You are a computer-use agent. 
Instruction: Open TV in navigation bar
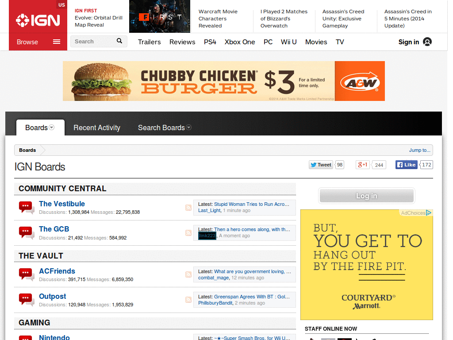point(340,42)
